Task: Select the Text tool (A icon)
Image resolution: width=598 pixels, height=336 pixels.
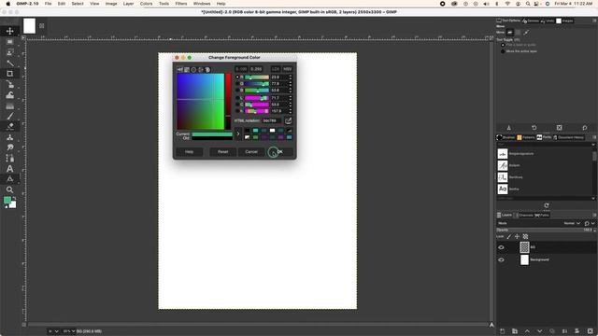Action: 10,168
